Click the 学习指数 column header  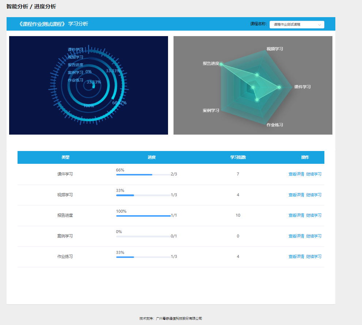pyautogui.click(x=238, y=158)
